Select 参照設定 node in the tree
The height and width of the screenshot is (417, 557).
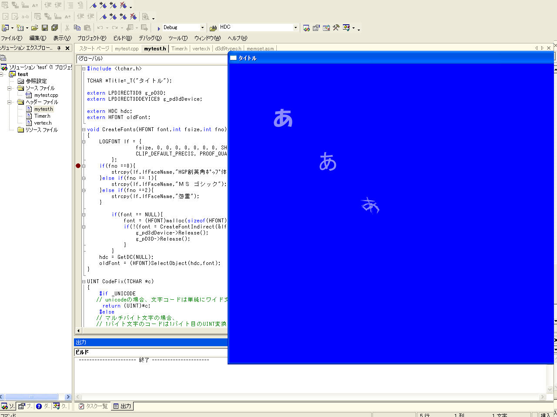(36, 81)
